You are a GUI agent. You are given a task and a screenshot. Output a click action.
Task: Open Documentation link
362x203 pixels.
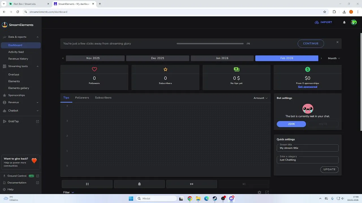point(21,183)
